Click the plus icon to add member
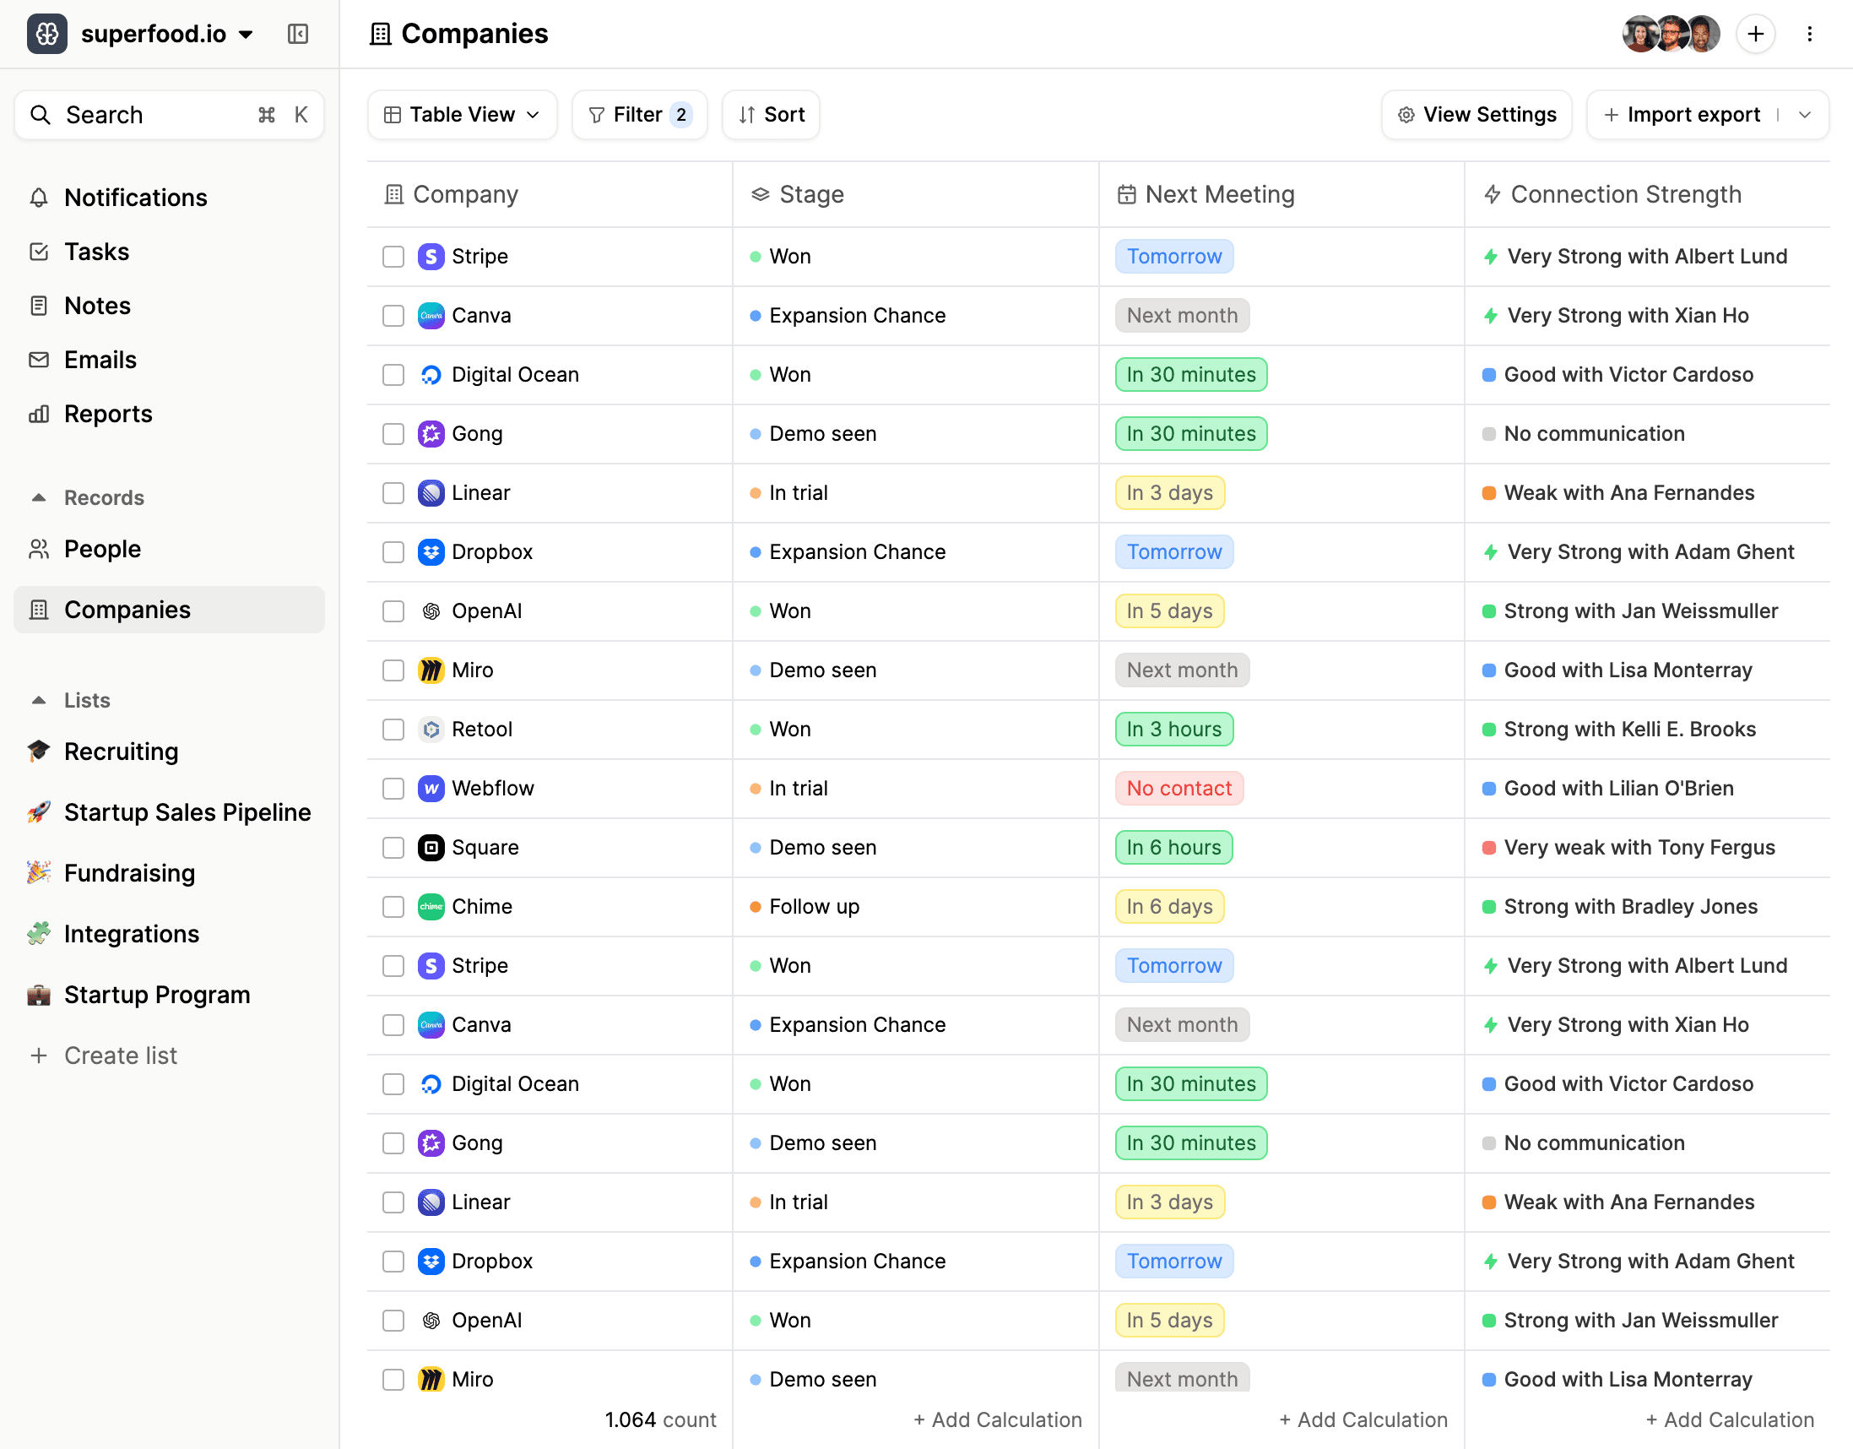This screenshot has height=1449, width=1853. coord(1755,34)
